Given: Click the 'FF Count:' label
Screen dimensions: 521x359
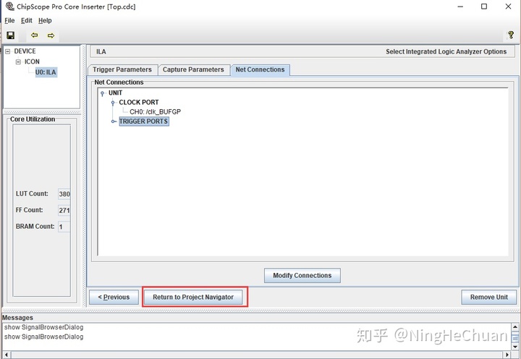Looking at the screenshot, I should pos(29,210).
